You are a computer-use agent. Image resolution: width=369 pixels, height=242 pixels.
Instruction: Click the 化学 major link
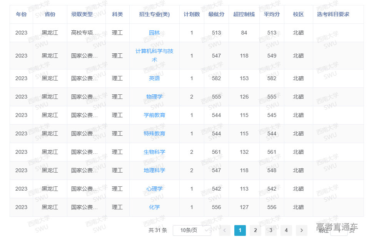[x=154, y=207]
